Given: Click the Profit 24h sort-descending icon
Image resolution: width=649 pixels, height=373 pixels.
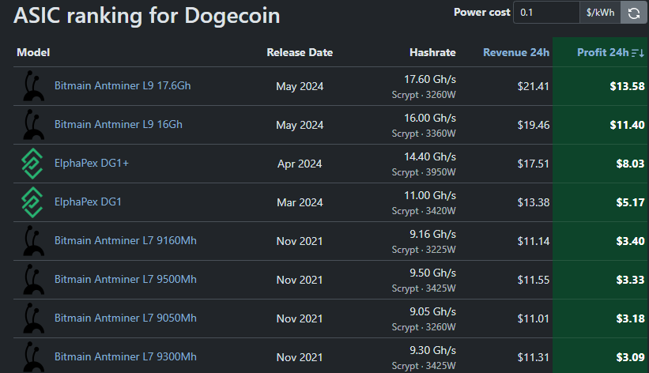Looking at the screenshot, I should click(638, 53).
